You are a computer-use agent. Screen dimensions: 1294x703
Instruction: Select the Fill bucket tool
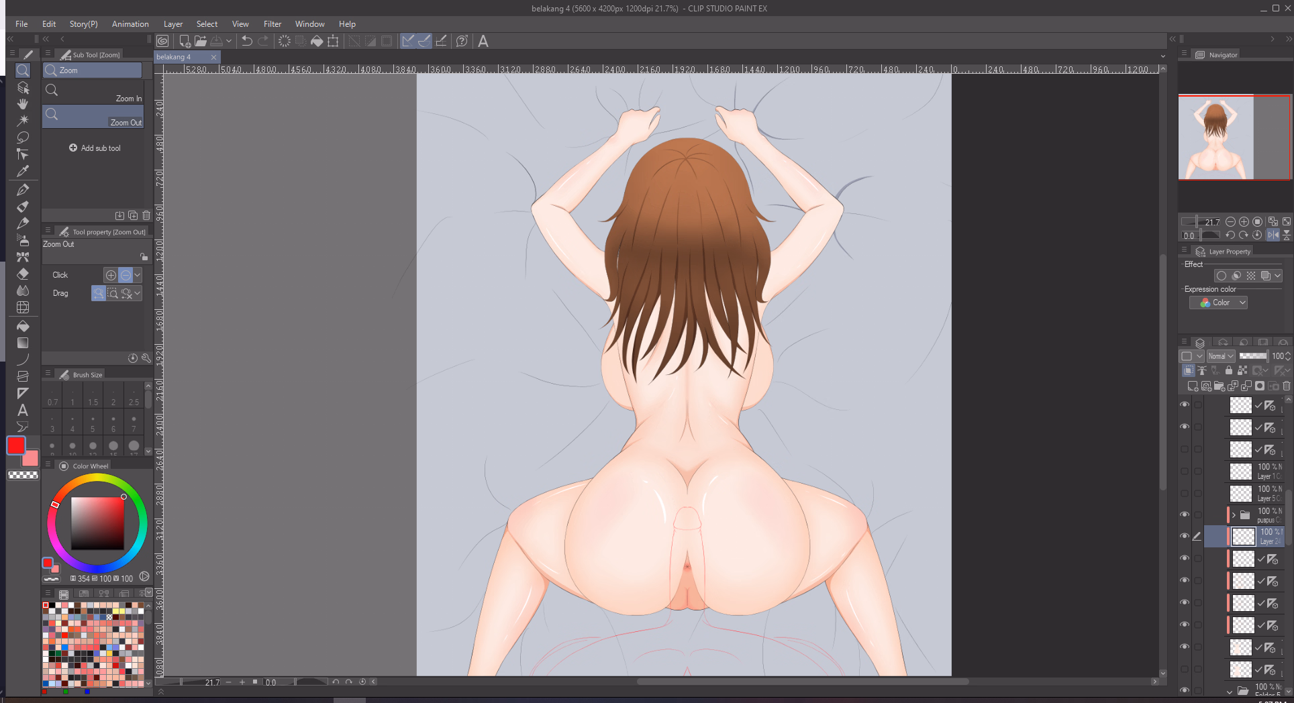click(x=23, y=326)
